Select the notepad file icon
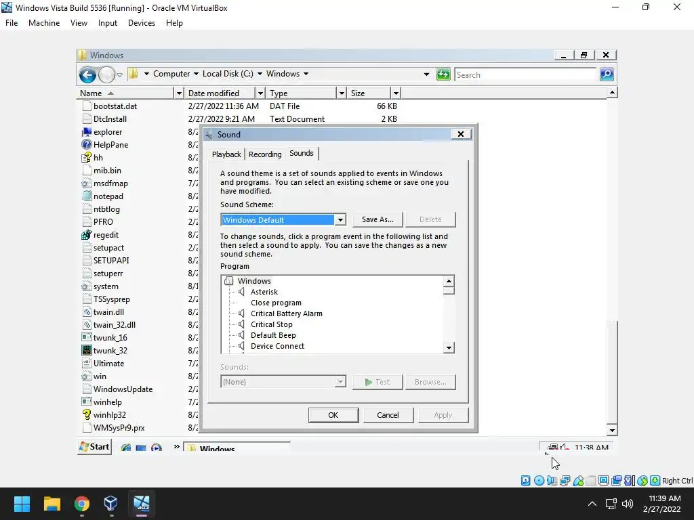Viewport: 694px width, 520px height. 87,196
